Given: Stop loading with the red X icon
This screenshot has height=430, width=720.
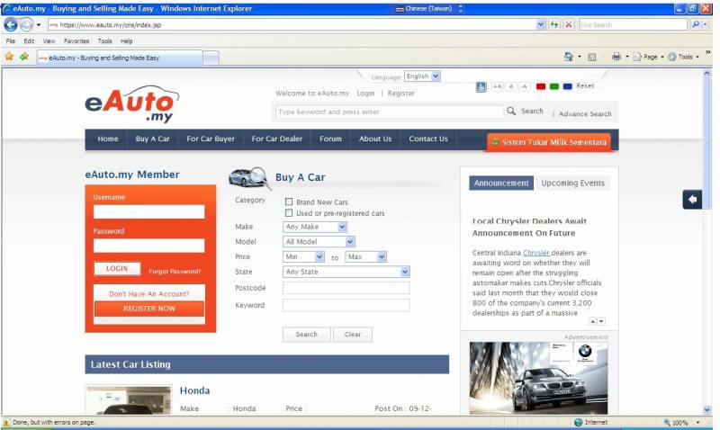Looking at the screenshot, I should tap(569, 25).
